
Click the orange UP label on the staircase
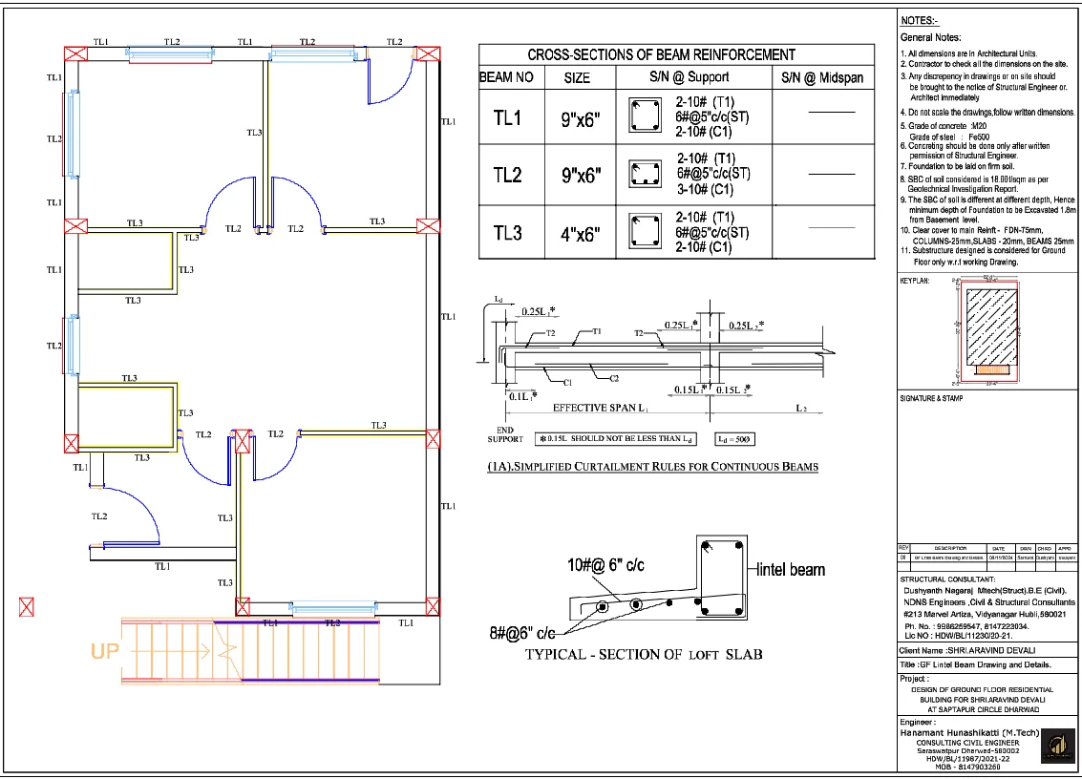pyautogui.click(x=104, y=651)
